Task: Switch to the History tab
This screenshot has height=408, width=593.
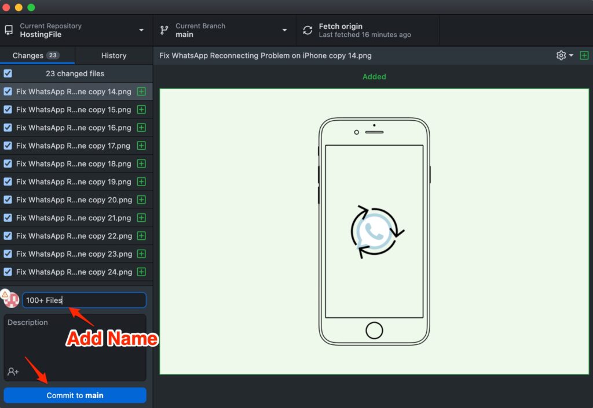Action: tap(114, 55)
